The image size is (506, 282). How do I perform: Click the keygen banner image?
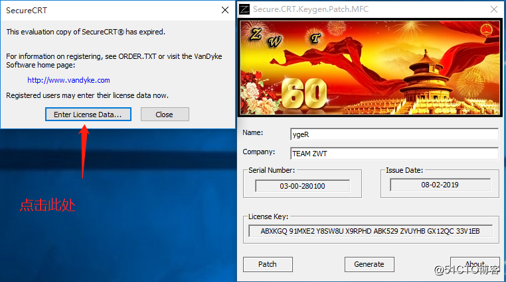point(370,68)
